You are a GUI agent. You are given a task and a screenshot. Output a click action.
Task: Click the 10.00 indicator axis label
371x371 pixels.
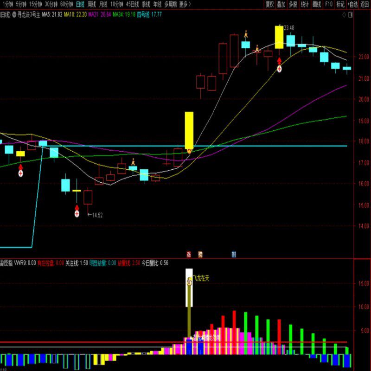tap(364, 307)
